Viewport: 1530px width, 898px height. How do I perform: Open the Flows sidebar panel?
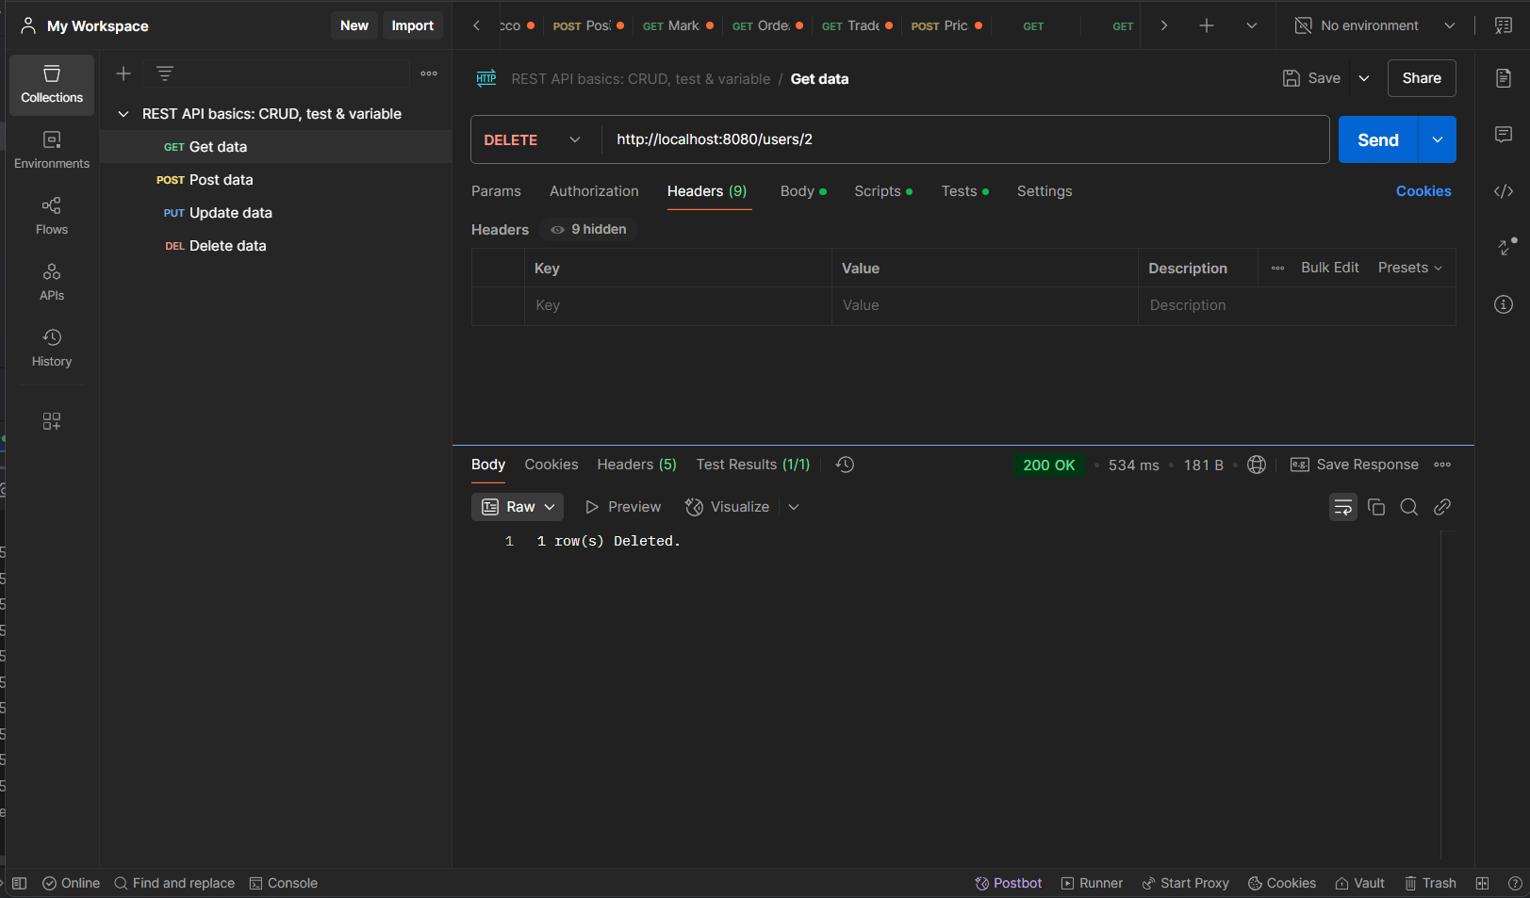[52, 217]
